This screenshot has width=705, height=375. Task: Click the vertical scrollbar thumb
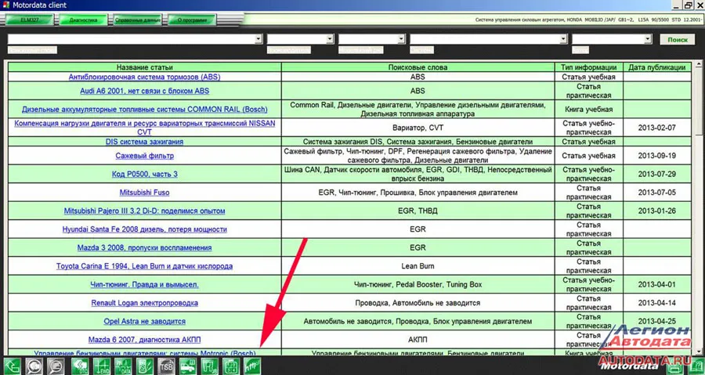pos(700,101)
